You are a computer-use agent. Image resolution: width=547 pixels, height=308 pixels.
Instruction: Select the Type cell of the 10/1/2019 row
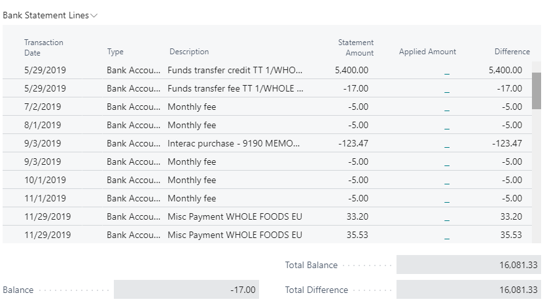pyautogui.click(x=133, y=180)
